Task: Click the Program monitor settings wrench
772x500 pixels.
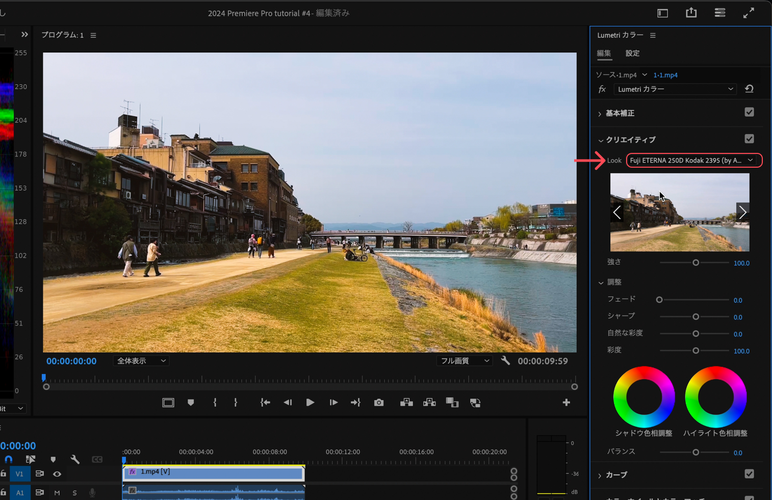Action: tap(505, 361)
